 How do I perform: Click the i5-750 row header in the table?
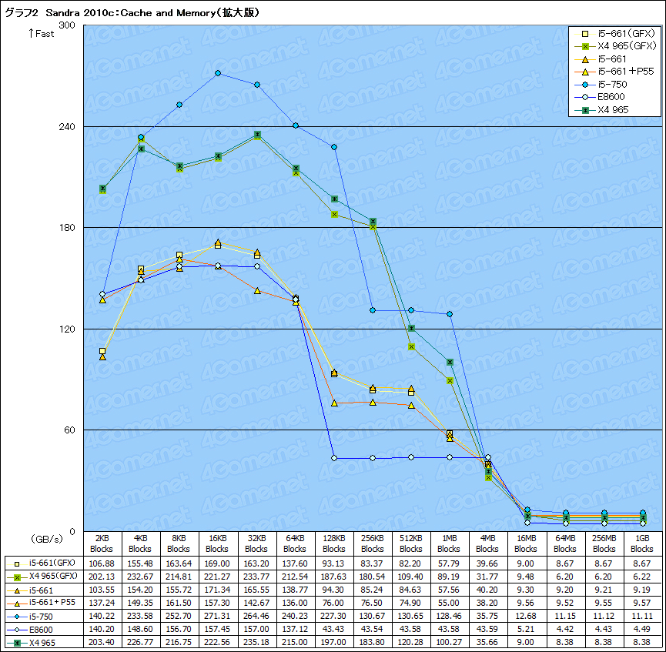(x=45, y=616)
